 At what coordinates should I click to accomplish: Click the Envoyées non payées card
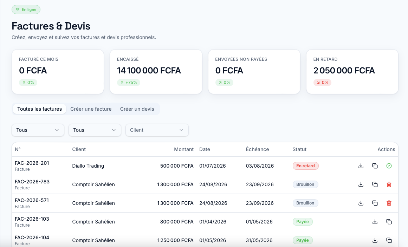(x=254, y=72)
